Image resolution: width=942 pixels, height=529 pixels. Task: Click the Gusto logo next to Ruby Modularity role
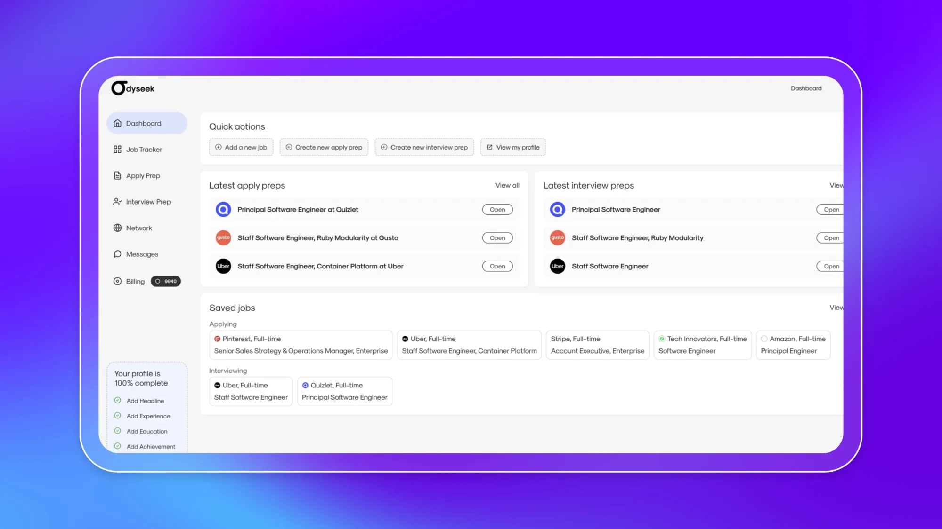(223, 237)
